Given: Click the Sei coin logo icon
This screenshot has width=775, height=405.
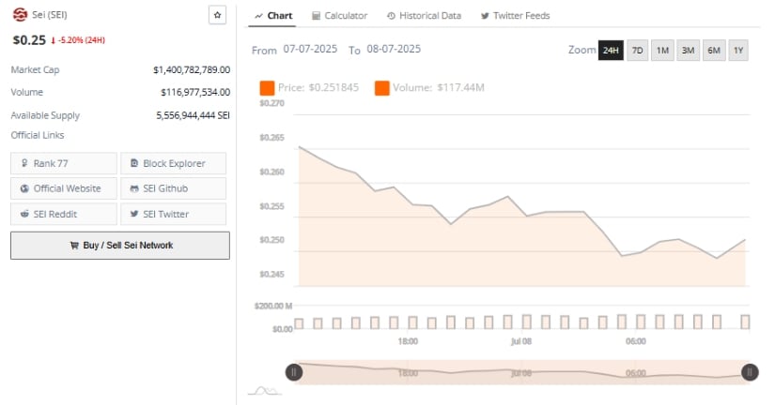Looking at the screenshot, I should pyautogui.click(x=20, y=15).
